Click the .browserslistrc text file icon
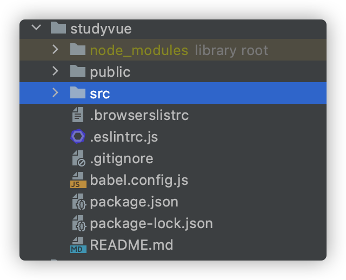The image size is (346, 280). coord(78,115)
